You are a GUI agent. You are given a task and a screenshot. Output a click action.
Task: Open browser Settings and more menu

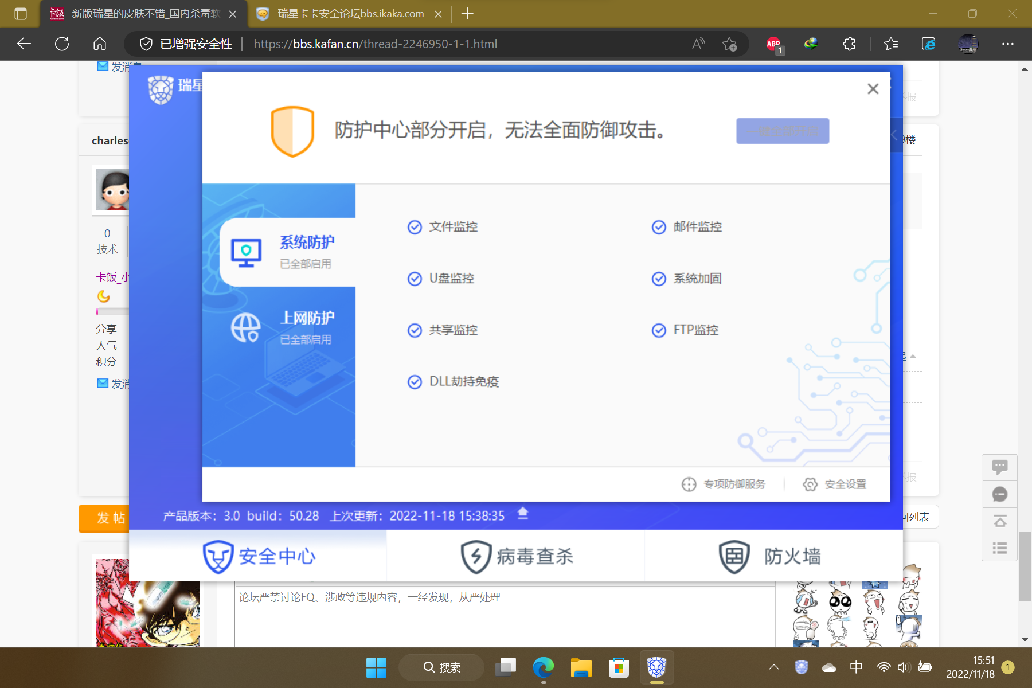1007,44
